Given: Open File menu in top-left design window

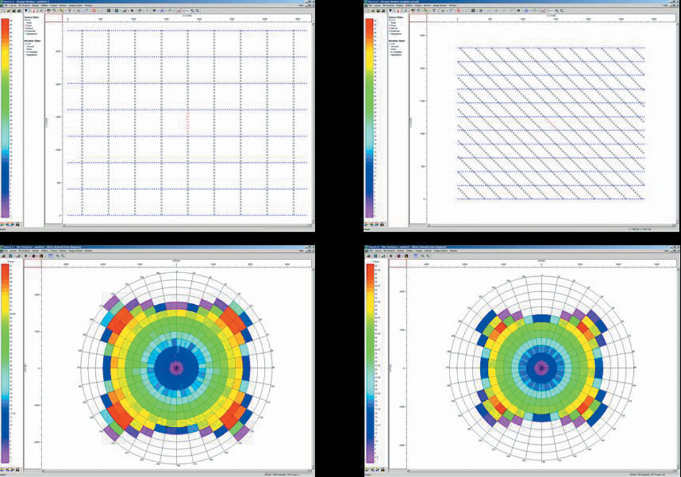Looking at the screenshot, I should [6, 6].
